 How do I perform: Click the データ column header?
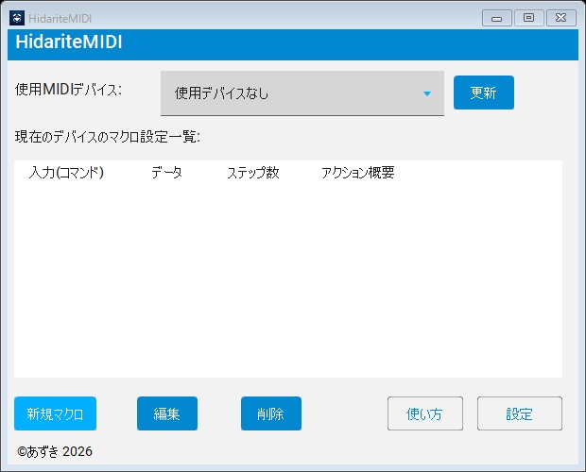(x=166, y=173)
